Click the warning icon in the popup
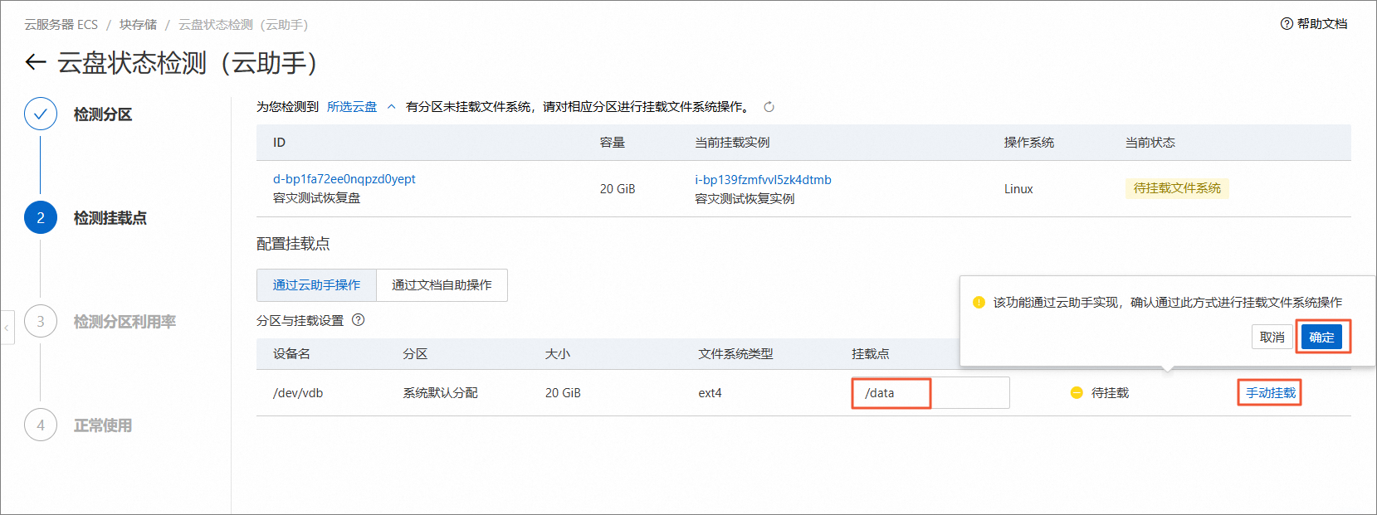1377x515 pixels. coord(979,303)
